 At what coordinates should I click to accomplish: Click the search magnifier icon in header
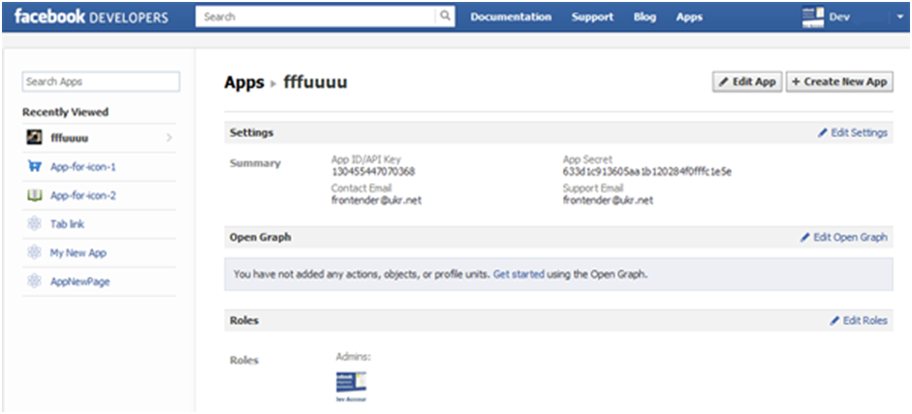(445, 16)
